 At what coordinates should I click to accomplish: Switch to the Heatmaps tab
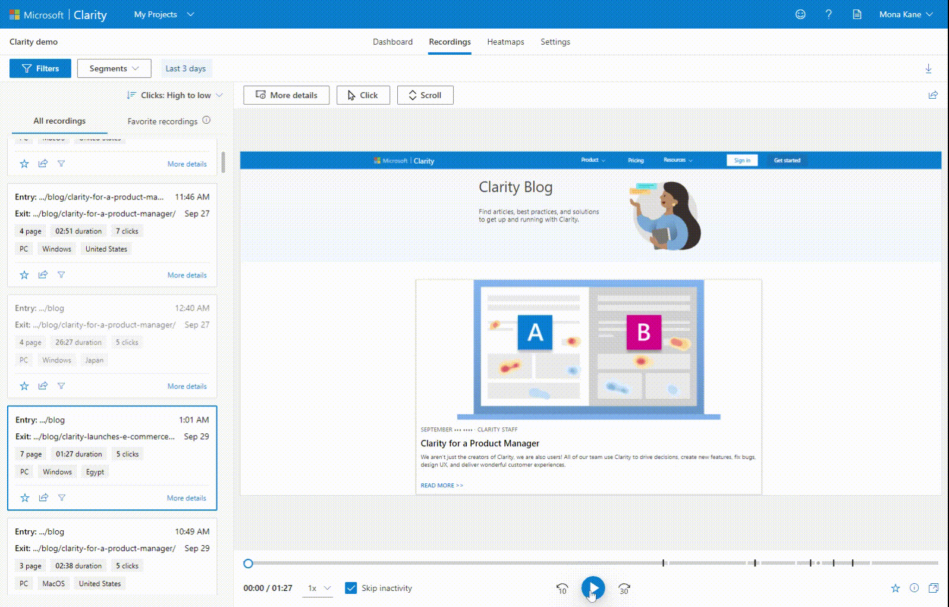[505, 42]
